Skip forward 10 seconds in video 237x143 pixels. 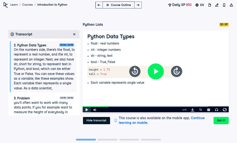pos(177,71)
